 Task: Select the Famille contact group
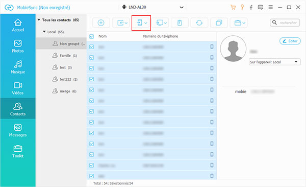(64, 56)
